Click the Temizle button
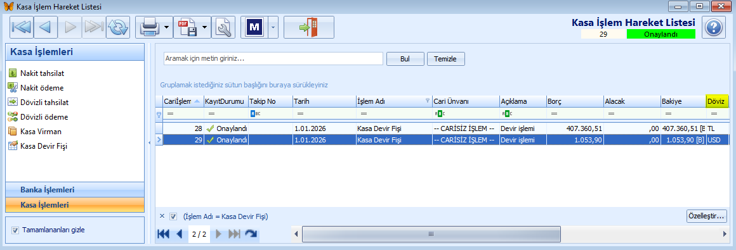Viewport: 736px width, 250px height. [445, 59]
